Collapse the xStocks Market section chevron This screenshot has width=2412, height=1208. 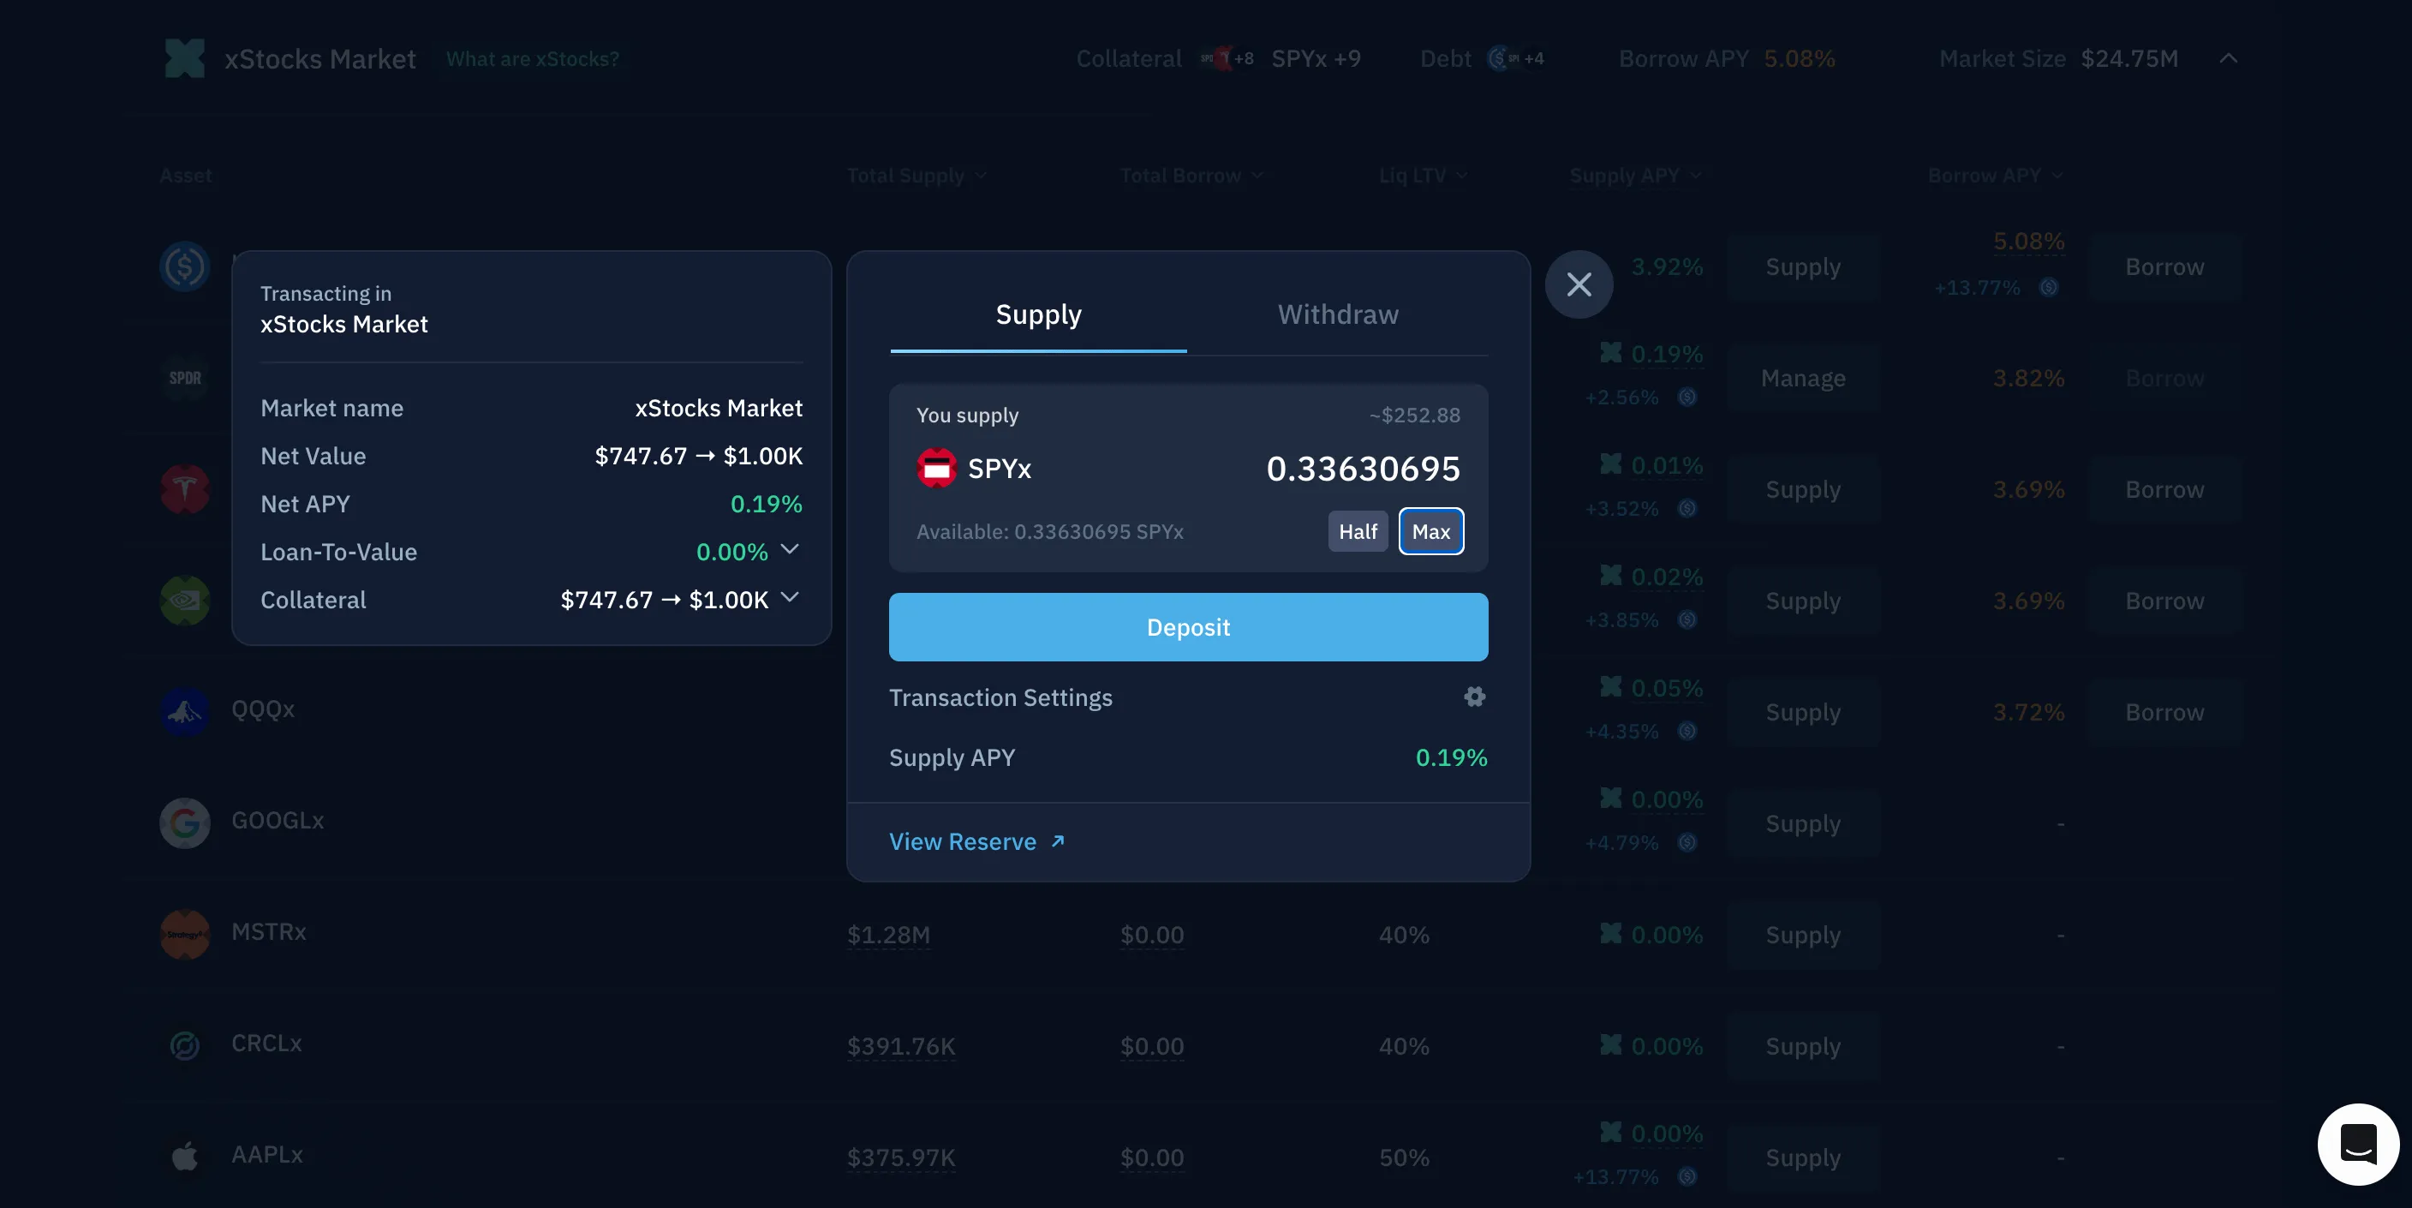[2229, 58]
